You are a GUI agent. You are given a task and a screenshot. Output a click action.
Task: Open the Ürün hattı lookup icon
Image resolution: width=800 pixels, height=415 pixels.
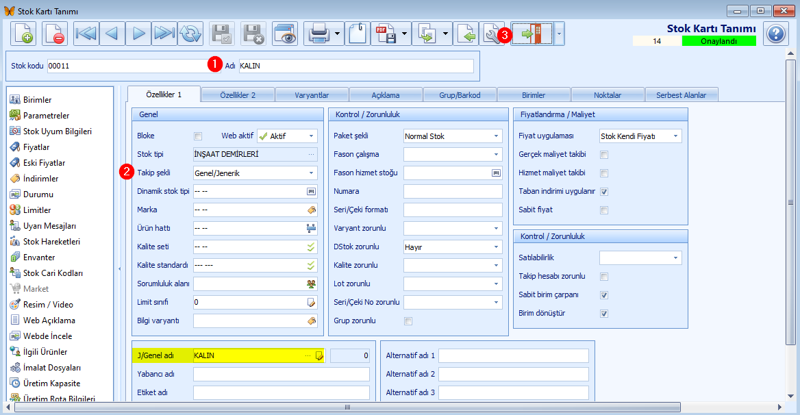coord(311,229)
